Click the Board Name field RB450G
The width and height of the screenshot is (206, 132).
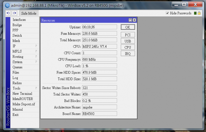(99, 114)
